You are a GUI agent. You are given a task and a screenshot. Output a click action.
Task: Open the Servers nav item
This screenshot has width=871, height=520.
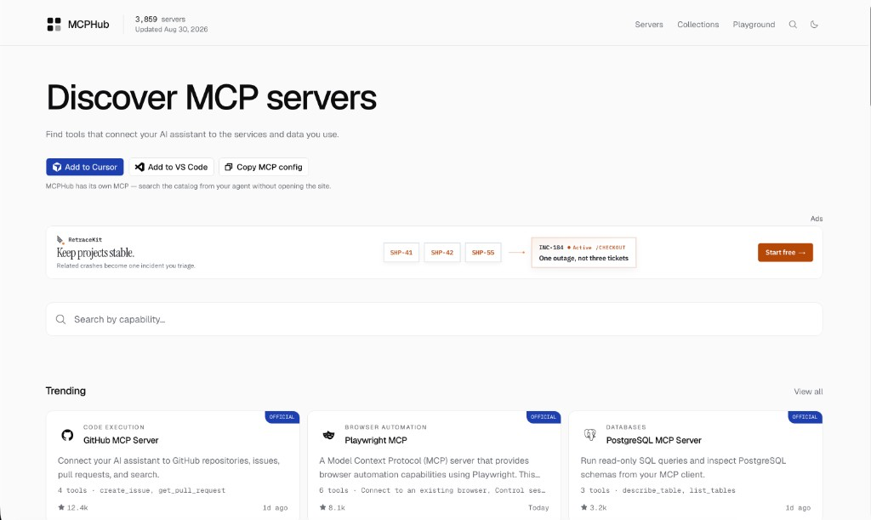[x=649, y=25]
